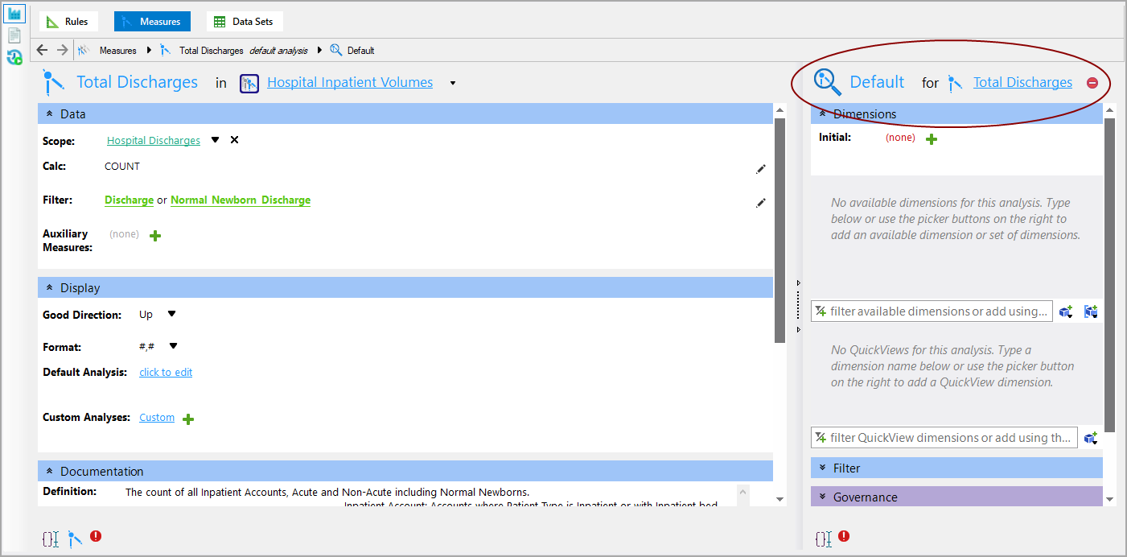Click the refresh-with-play sidebar icon

(x=13, y=57)
